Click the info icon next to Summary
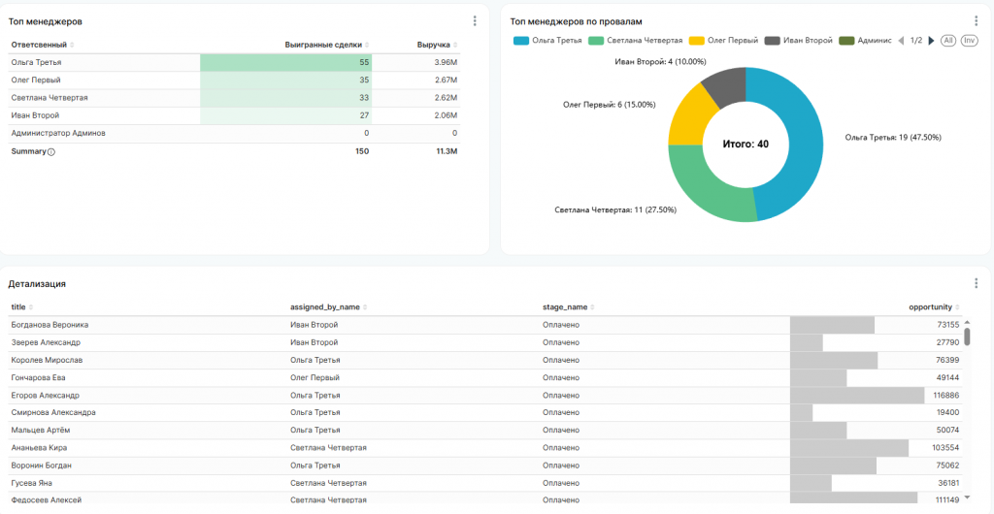 [x=51, y=151]
